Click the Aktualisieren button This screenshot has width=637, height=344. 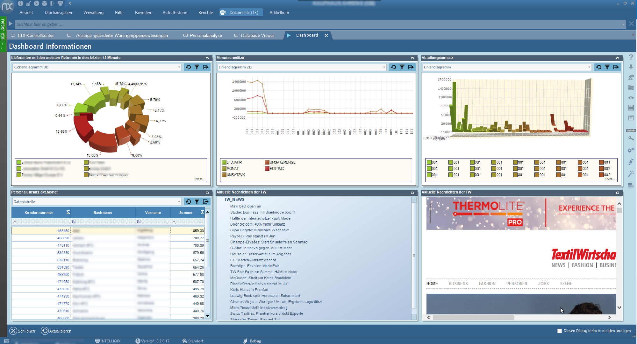click(x=56, y=331)
